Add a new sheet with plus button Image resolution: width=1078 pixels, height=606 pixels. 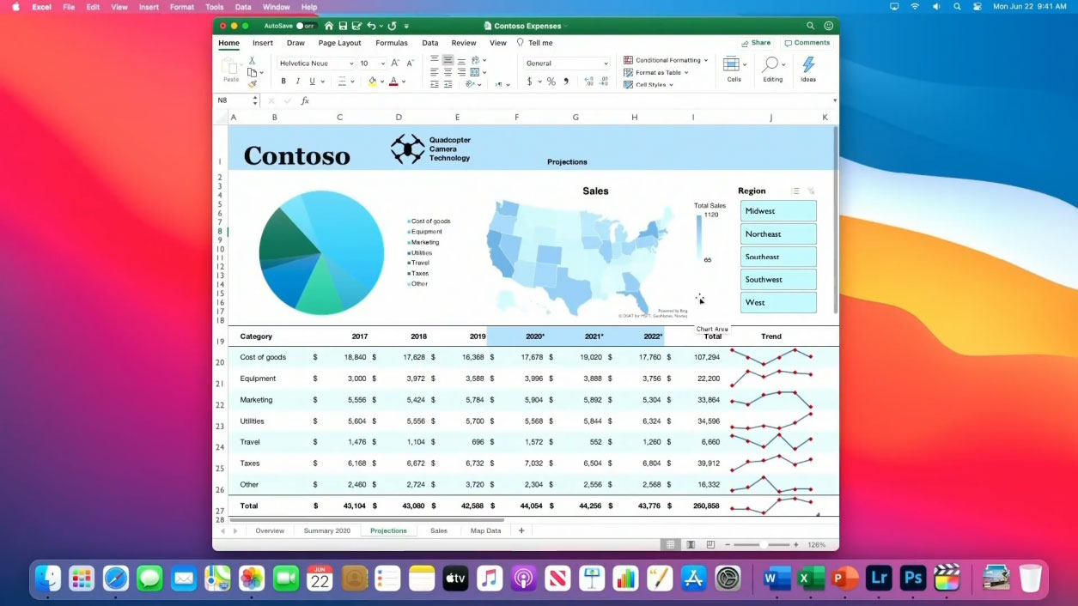pyautogui.click(x=521, y=530)
